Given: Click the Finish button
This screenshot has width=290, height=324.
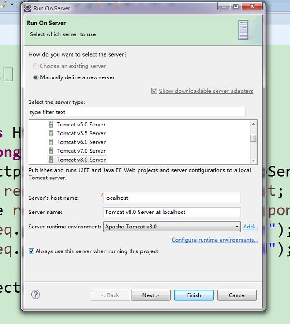Looking at the screenshot, I should (x=194, y=295).
